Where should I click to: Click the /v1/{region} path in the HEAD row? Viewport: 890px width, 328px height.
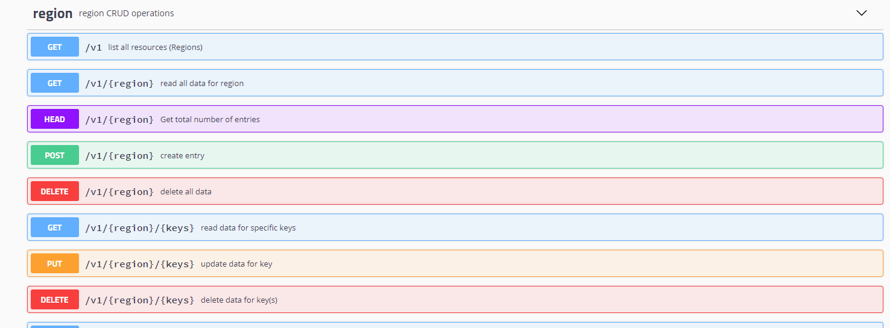pos(119,120)
